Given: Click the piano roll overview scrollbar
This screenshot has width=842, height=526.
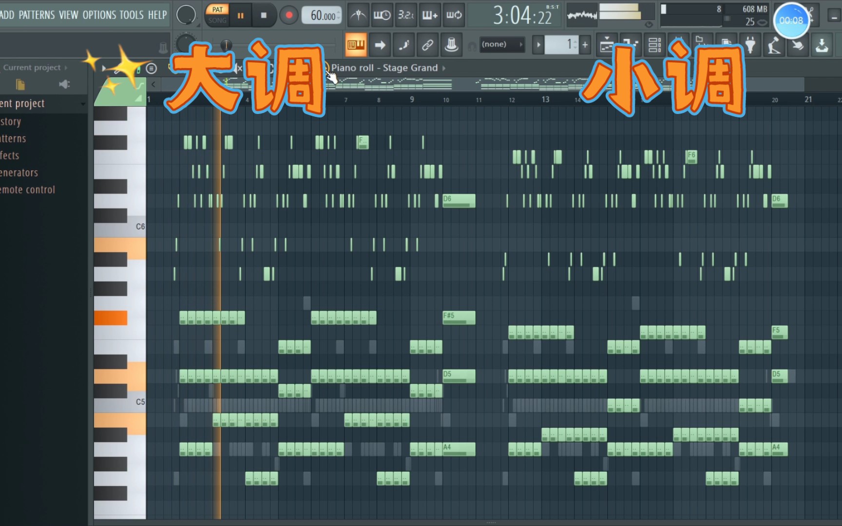Looking at the screenshot, I should 482,84.
